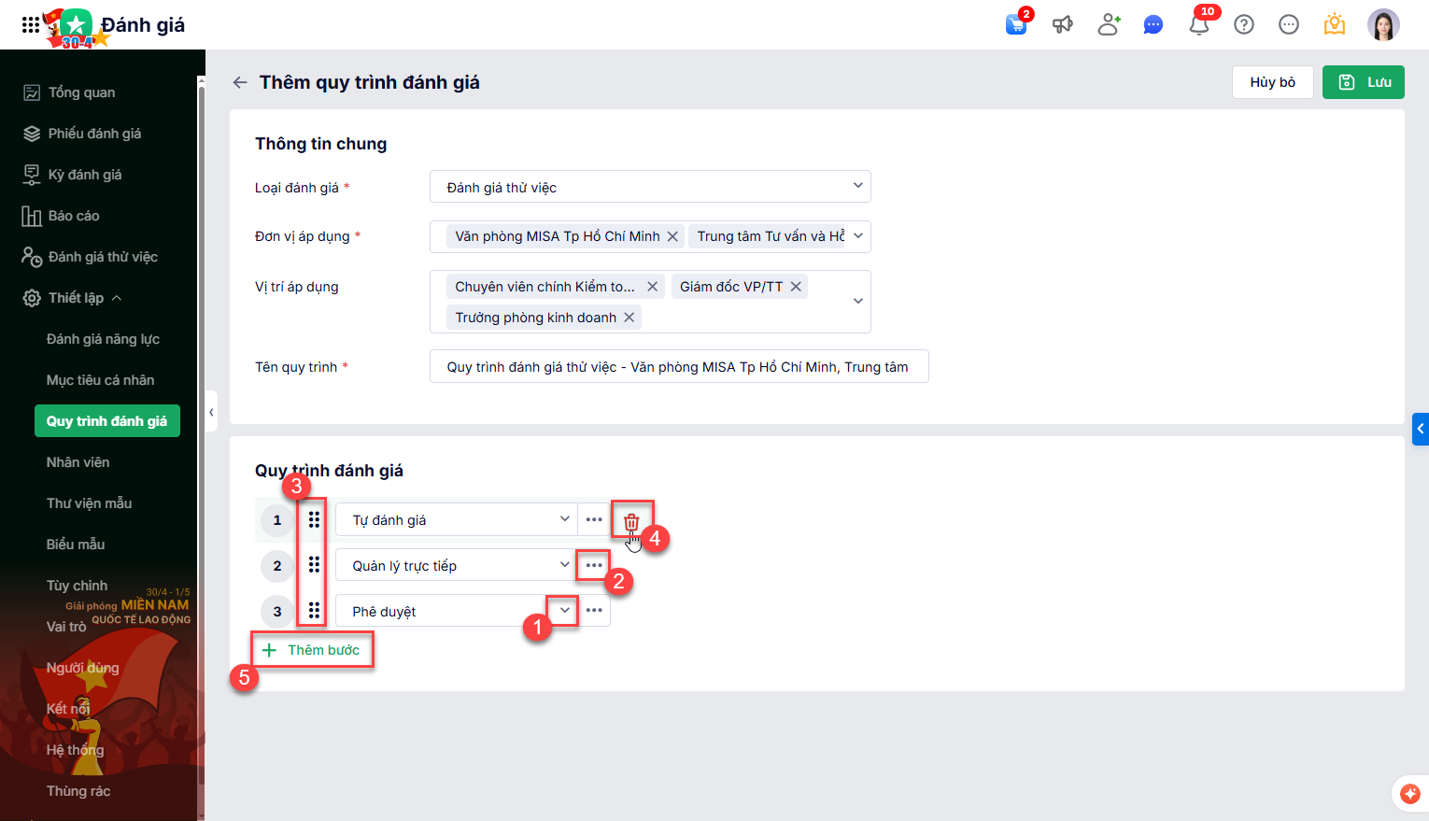
Task: Remove the Giám đốc VP/TT tag
Action: (x=796, y=287)
